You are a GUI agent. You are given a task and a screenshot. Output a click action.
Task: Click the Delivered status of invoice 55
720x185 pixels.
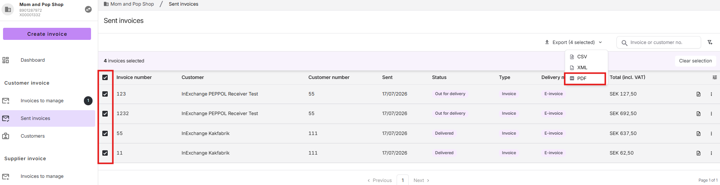coord(444,133)
